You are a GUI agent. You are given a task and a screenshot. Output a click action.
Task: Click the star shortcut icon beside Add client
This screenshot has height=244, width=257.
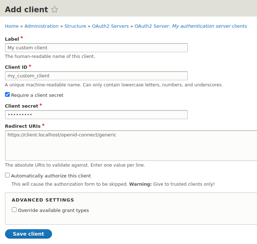55,9
